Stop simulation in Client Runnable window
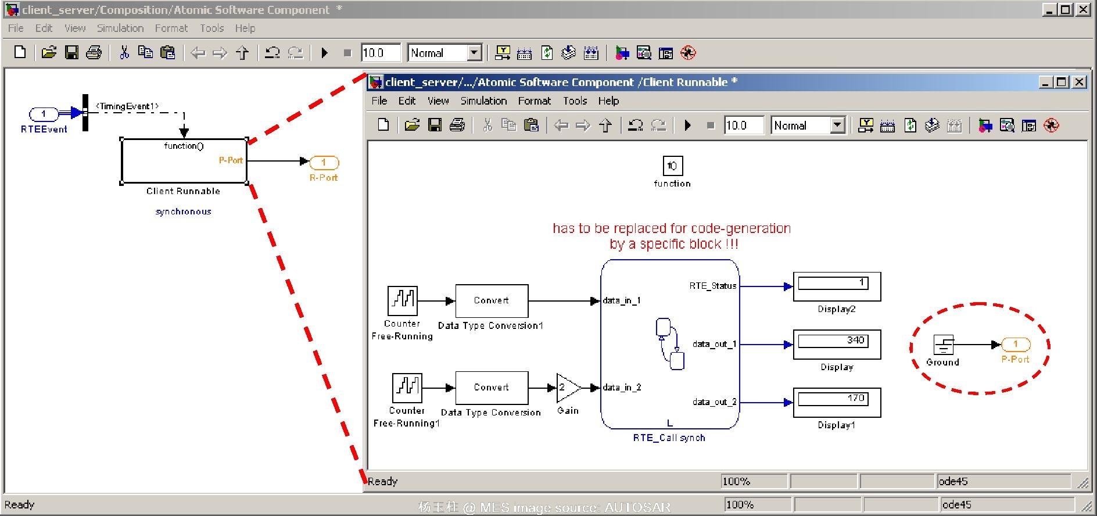This screenshot has height=516, width=1097. coord(711,126)
